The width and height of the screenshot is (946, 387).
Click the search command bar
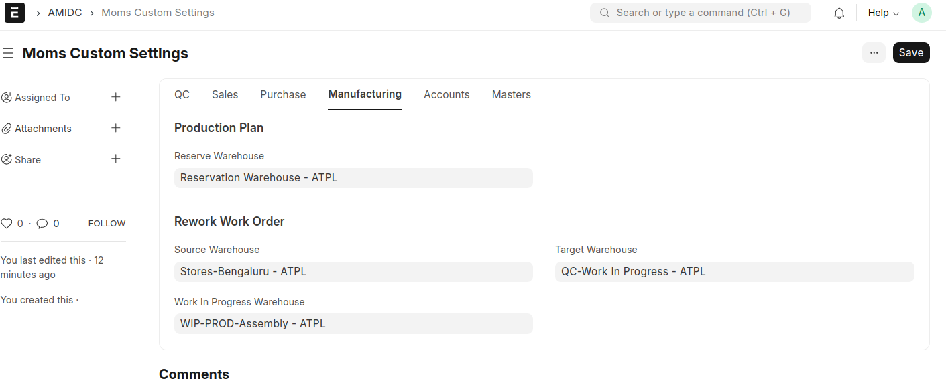click(700, 13)
